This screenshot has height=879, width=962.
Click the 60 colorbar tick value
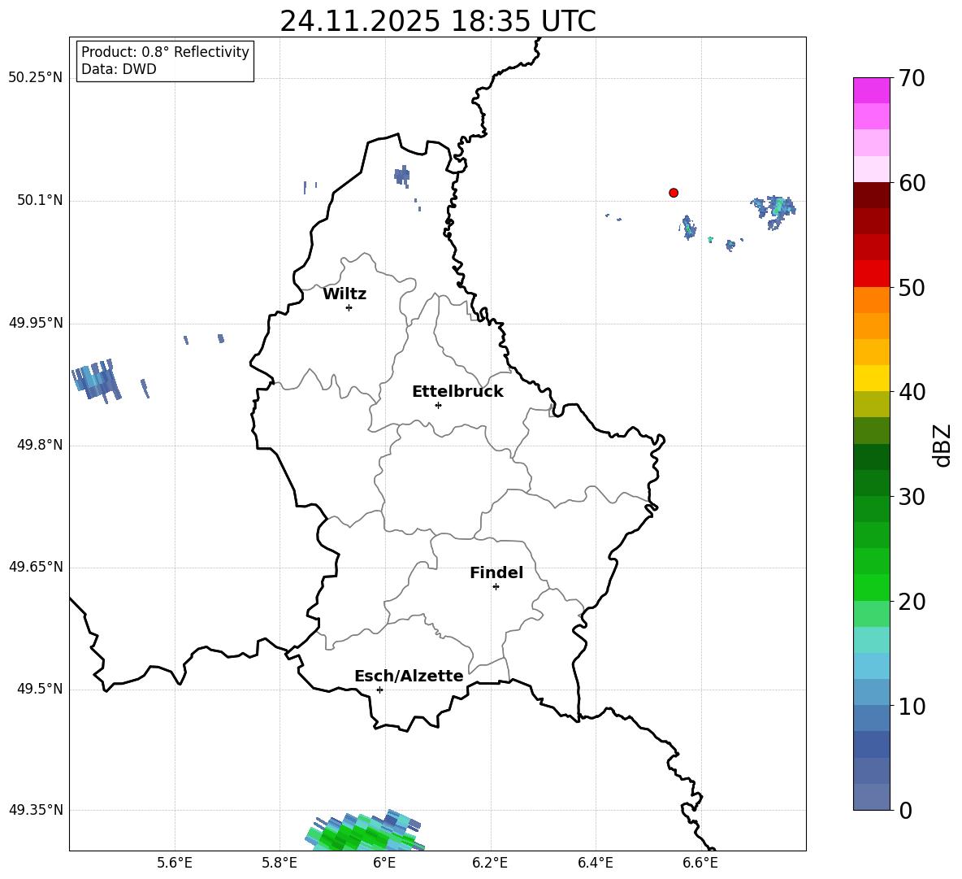click(x=912, y=183)
